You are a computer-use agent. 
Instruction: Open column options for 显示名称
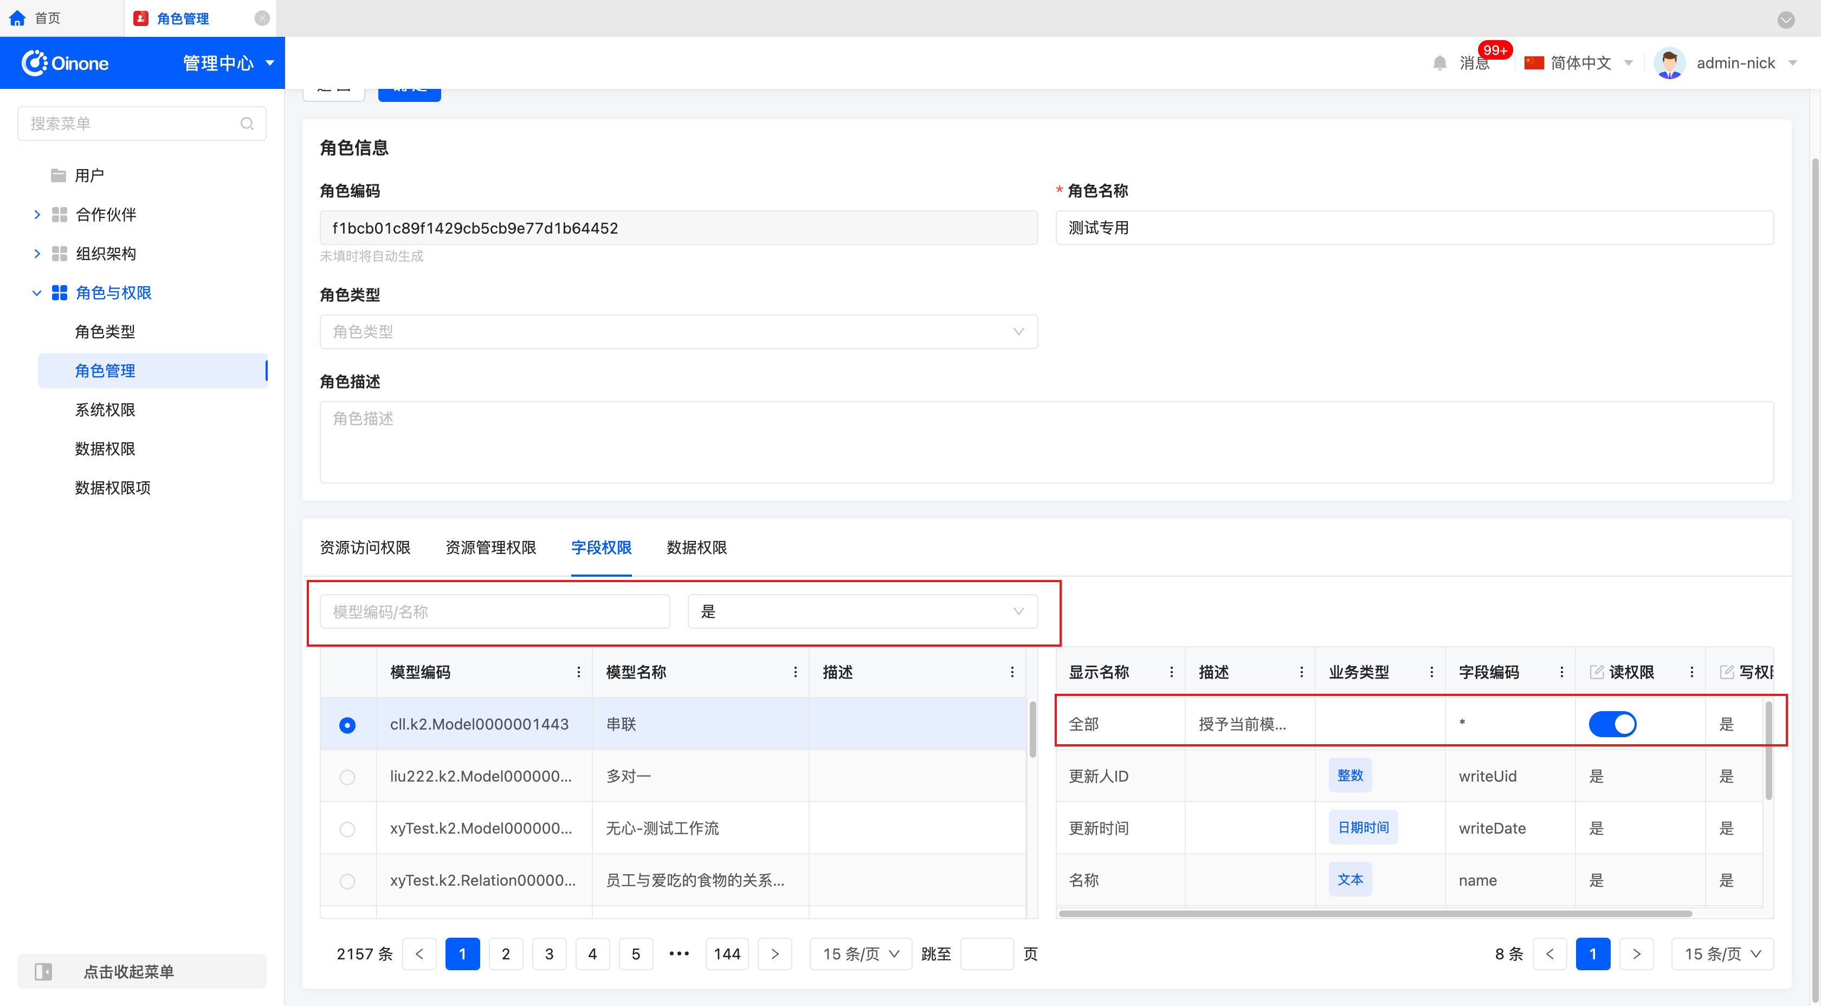coord(1171,672)
